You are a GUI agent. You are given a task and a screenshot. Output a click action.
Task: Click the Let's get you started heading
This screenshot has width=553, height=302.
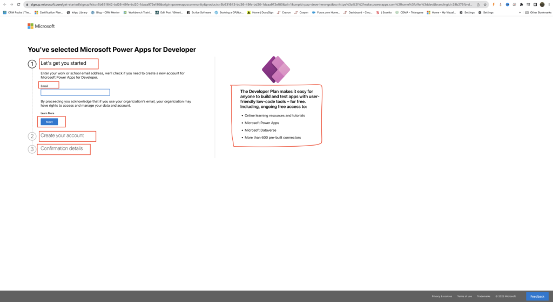(x=63, y=63)
